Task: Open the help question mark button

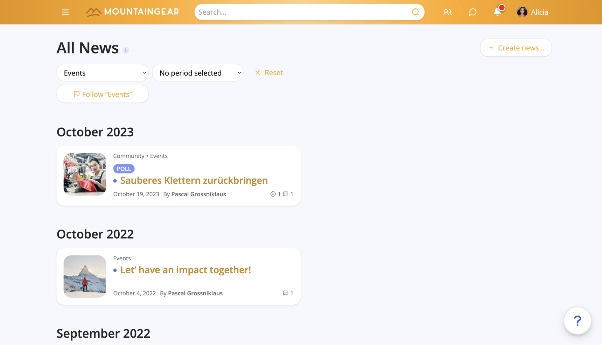Action: tap(577, 321)
